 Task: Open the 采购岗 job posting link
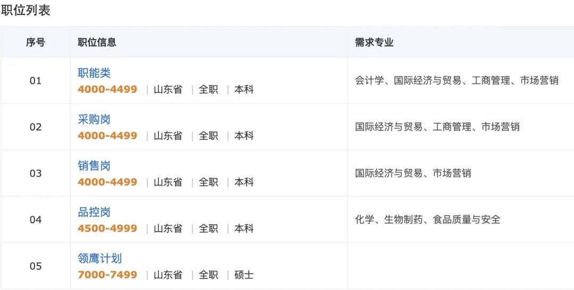click(x=94, y=119)
